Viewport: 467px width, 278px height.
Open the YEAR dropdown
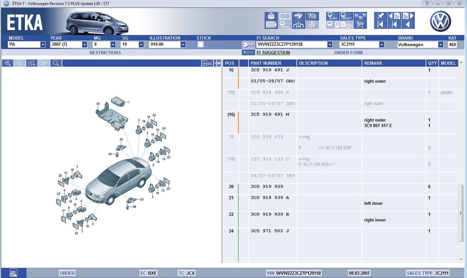(85, 45)
